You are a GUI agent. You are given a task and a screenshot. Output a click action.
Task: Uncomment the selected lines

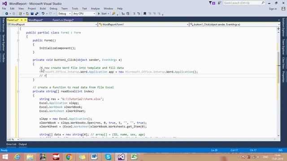(x=139, y=14)
